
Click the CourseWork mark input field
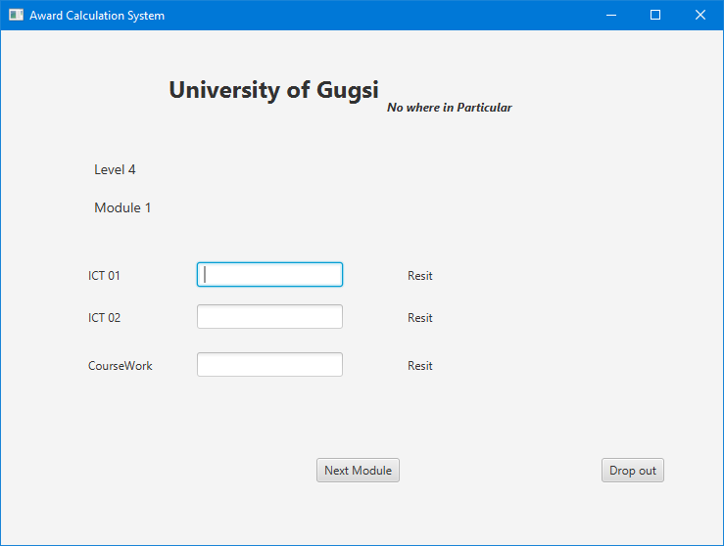(269, 365)
